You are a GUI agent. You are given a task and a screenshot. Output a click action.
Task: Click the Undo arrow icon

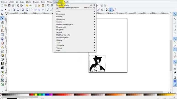27,5
